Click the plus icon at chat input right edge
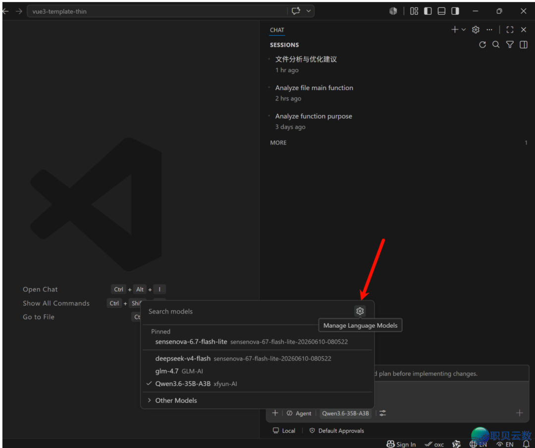 click(x=519, y=413)
